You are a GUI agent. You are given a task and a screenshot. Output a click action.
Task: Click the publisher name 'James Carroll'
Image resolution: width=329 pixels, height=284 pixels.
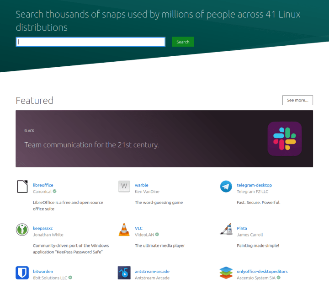point(249,235)
